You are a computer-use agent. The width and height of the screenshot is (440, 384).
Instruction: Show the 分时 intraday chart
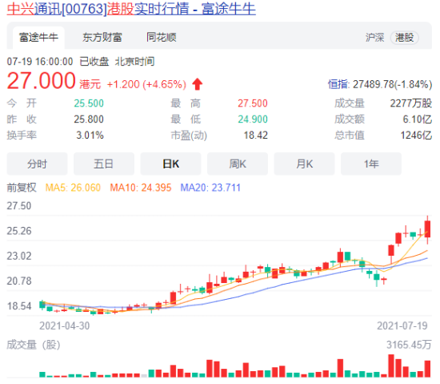click(x=37, y=164)
